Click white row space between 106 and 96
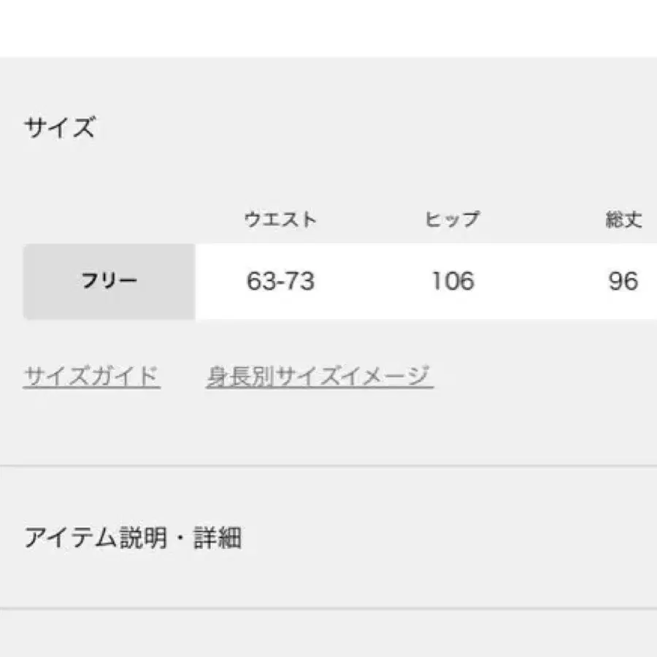Screen dimensions: 657x657 coord(540,281)
